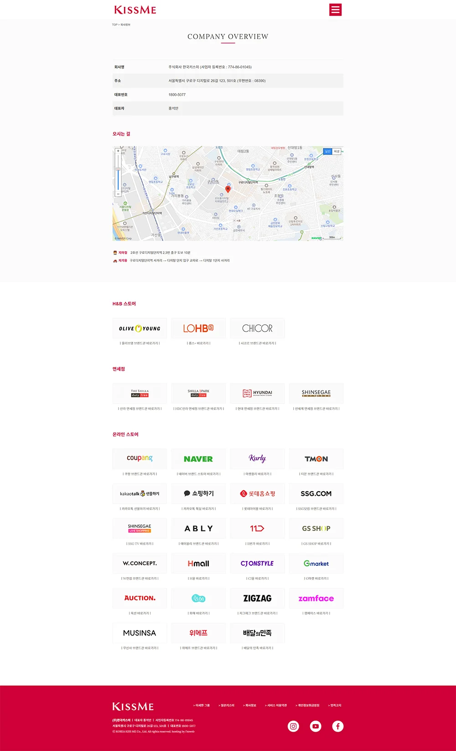Open the hamburger menu button

[335, 10]
